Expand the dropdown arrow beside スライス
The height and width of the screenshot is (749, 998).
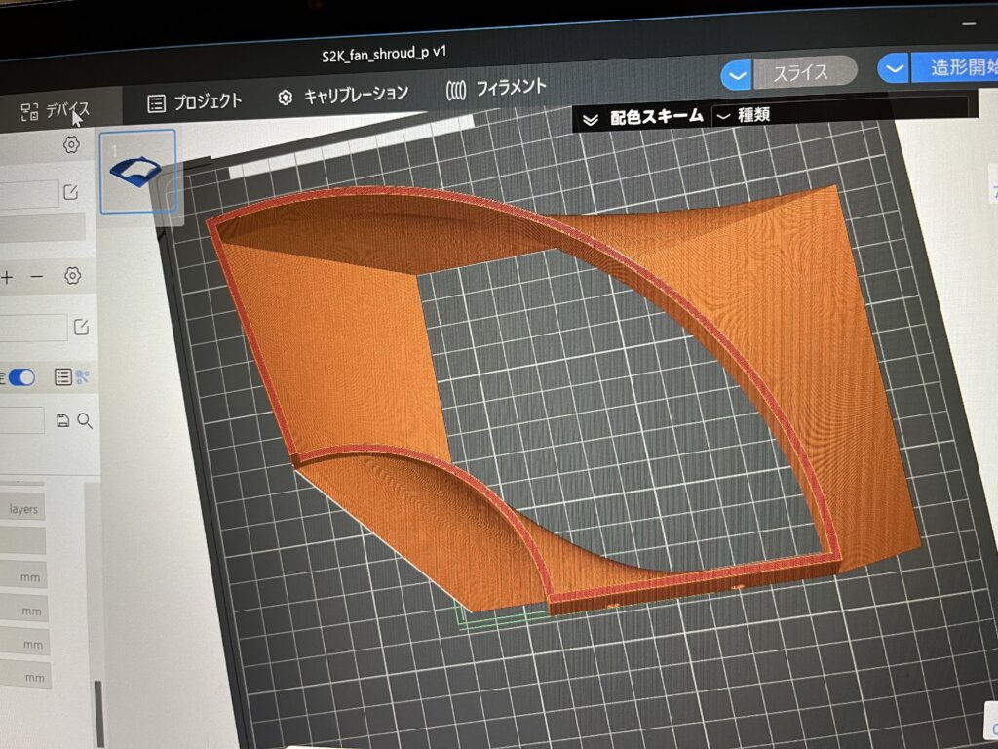coord(737,76)
